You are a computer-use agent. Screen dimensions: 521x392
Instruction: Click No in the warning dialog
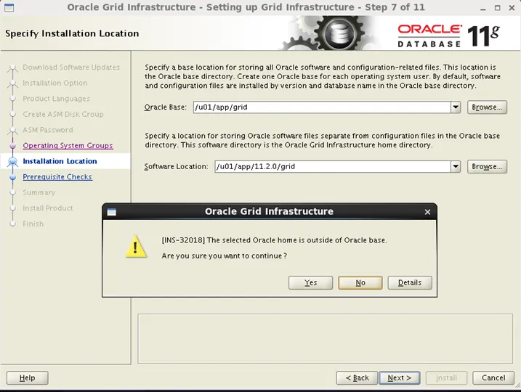tap(360, 282)
